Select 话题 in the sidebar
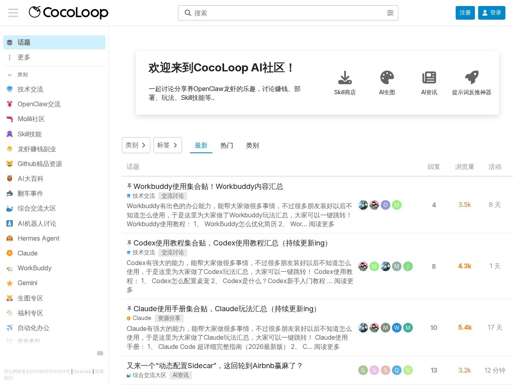 (54, 43)
